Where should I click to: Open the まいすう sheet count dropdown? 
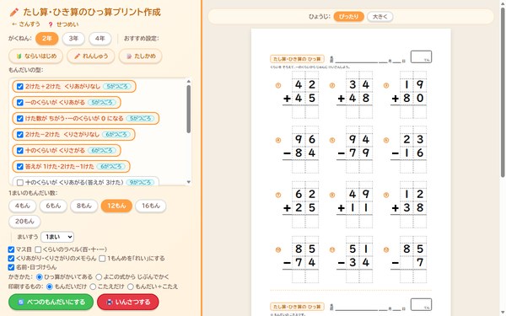57,237
